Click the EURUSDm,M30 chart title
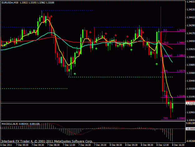Viewport: 195px width, 147px height. (10, 3)
